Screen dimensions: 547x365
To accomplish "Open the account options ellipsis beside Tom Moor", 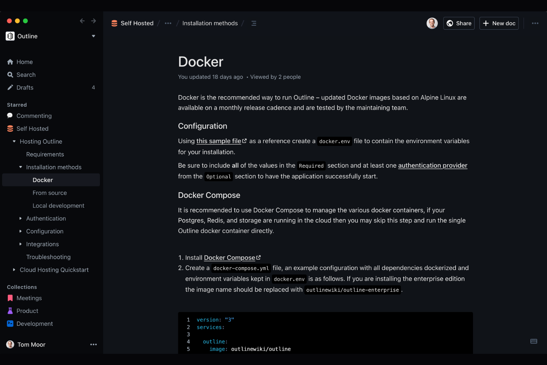I will tap(94, 344).
